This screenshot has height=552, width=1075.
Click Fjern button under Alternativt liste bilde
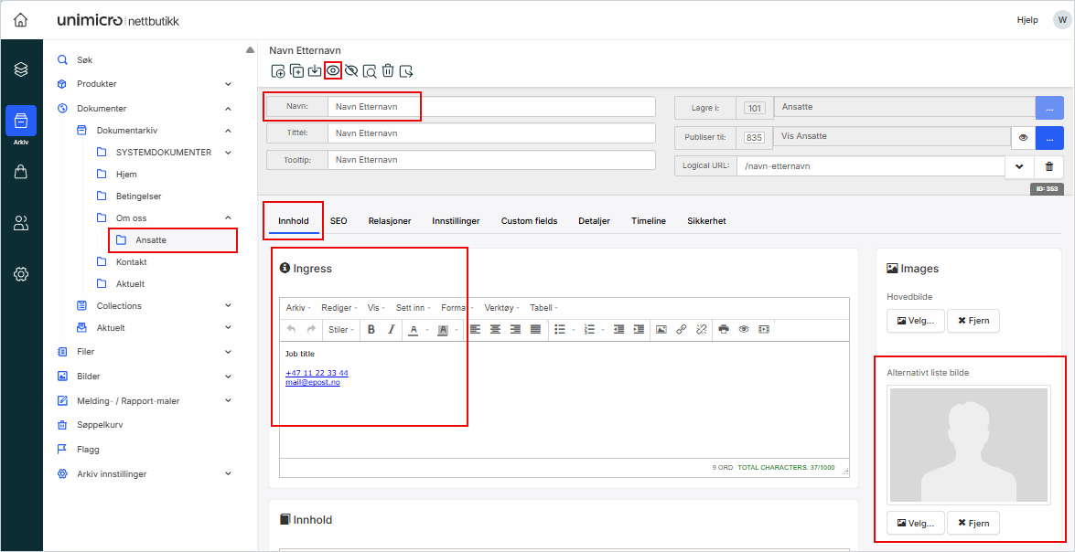point(973,523)
